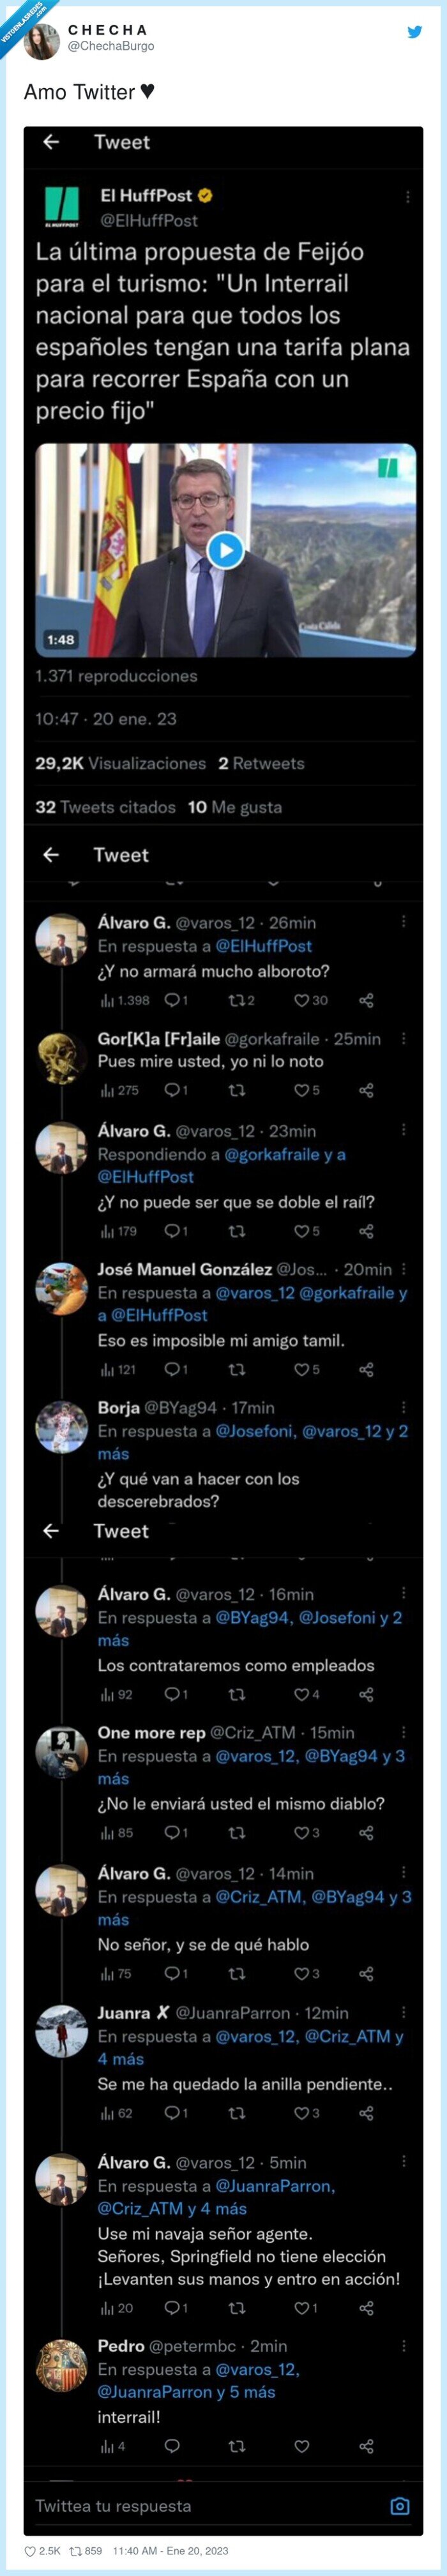Click the Twitter bird logo

click(414, 30)
